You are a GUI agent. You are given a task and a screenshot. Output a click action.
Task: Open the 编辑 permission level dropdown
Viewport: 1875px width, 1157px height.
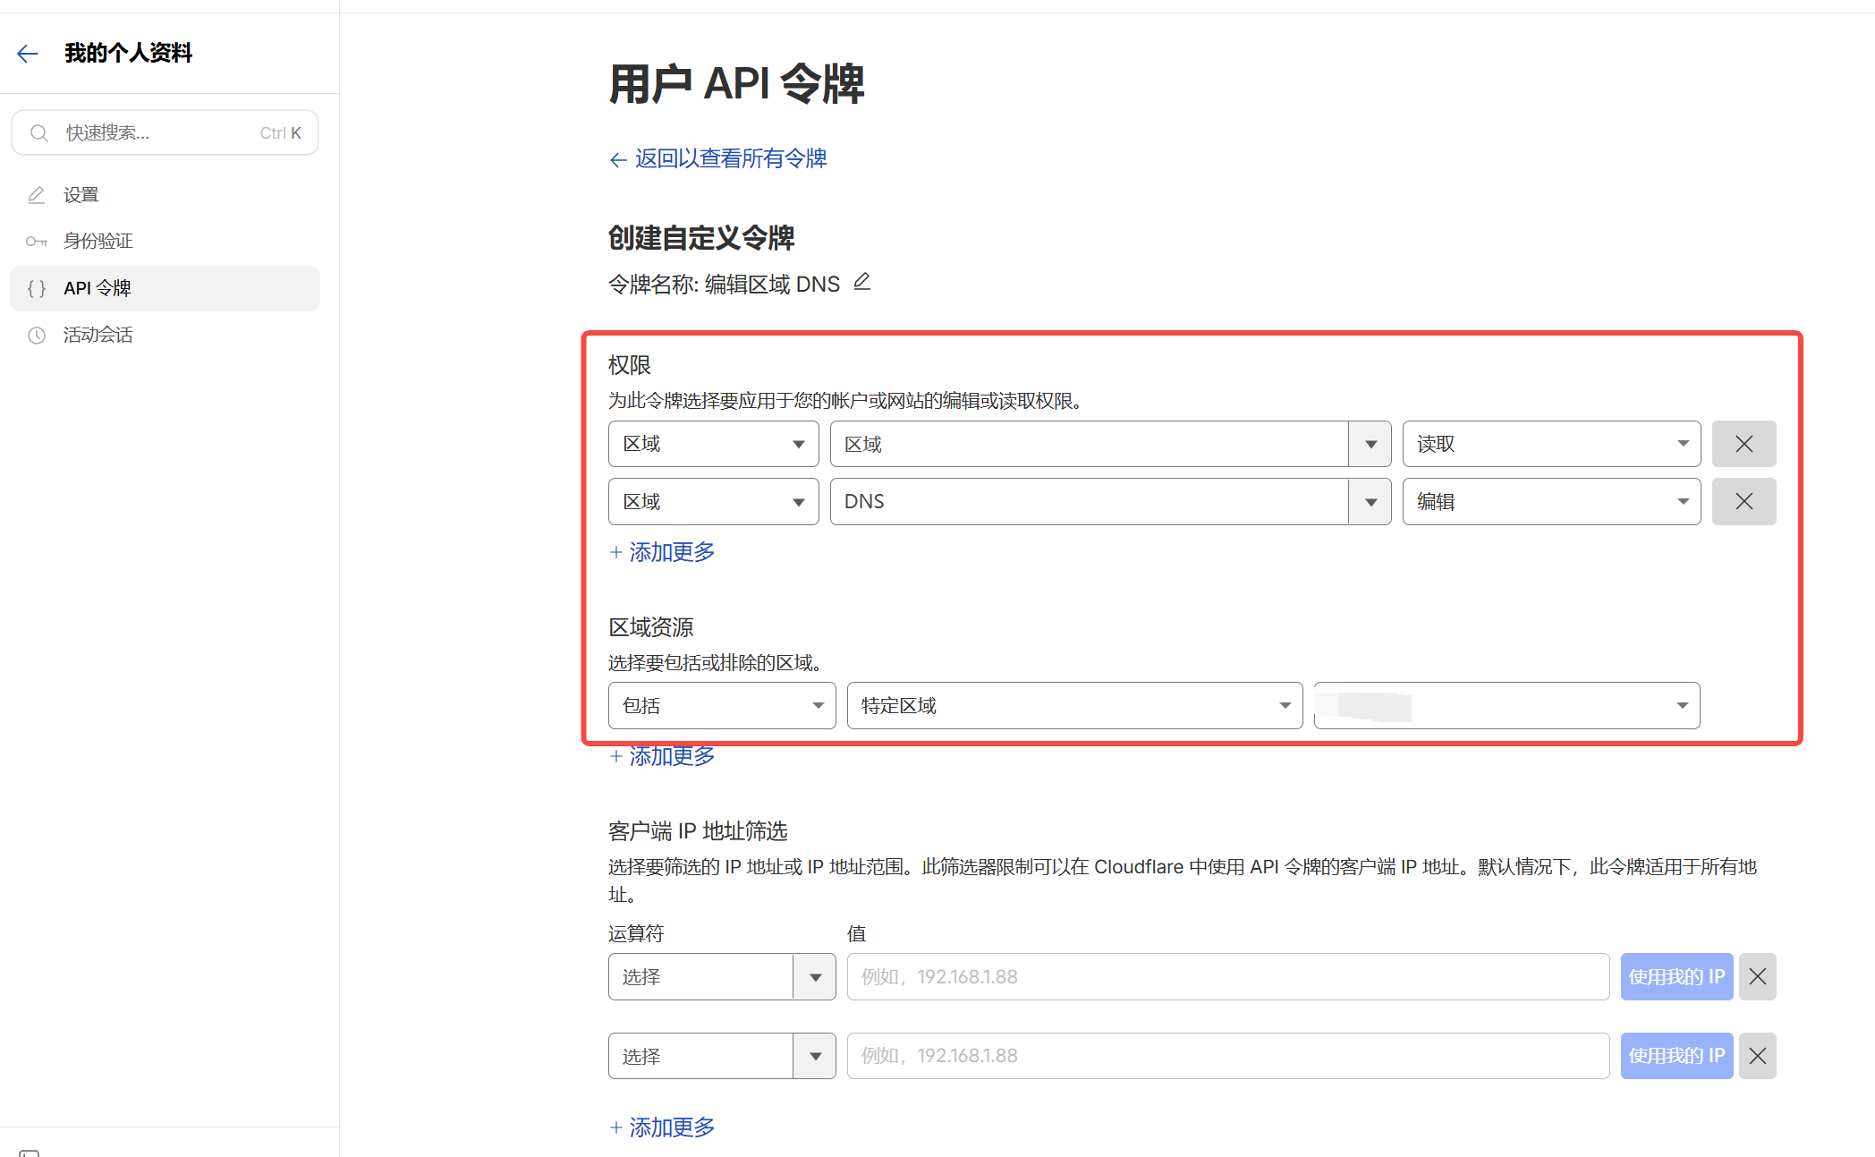coord(1550,501)
